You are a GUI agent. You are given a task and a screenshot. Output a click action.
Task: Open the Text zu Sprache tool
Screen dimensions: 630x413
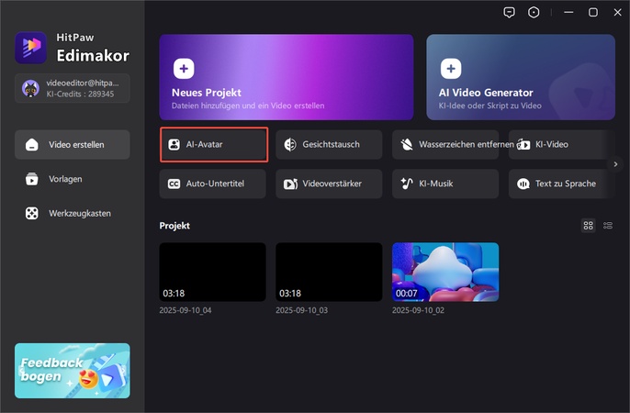pos(561,184)
